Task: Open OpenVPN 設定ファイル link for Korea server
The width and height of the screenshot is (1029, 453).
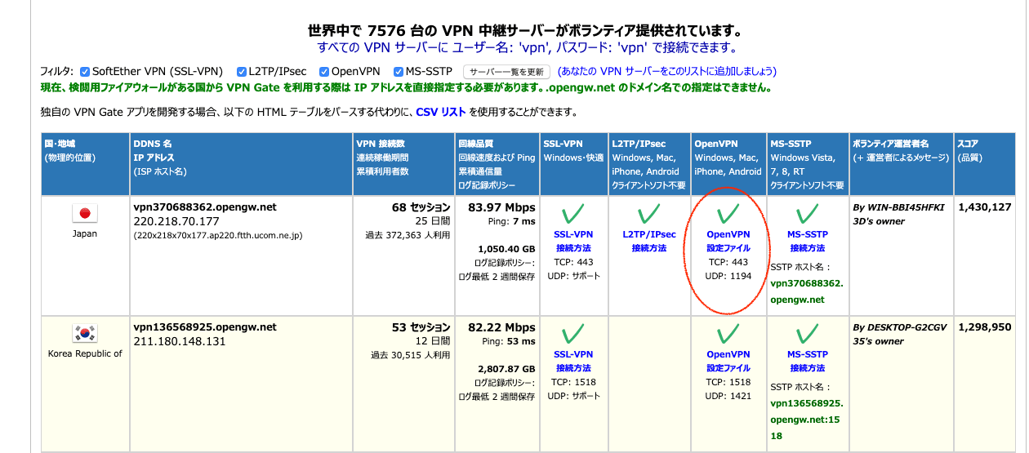Action: pos(728,361)
